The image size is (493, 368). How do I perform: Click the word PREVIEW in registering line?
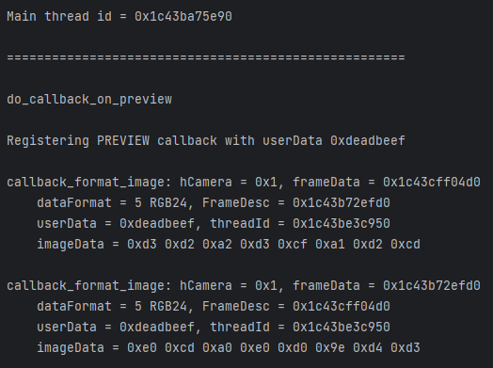click(123, 140)
